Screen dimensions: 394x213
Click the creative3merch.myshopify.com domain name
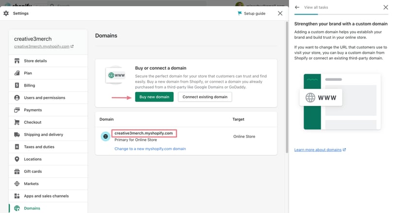tap(144, 133)
